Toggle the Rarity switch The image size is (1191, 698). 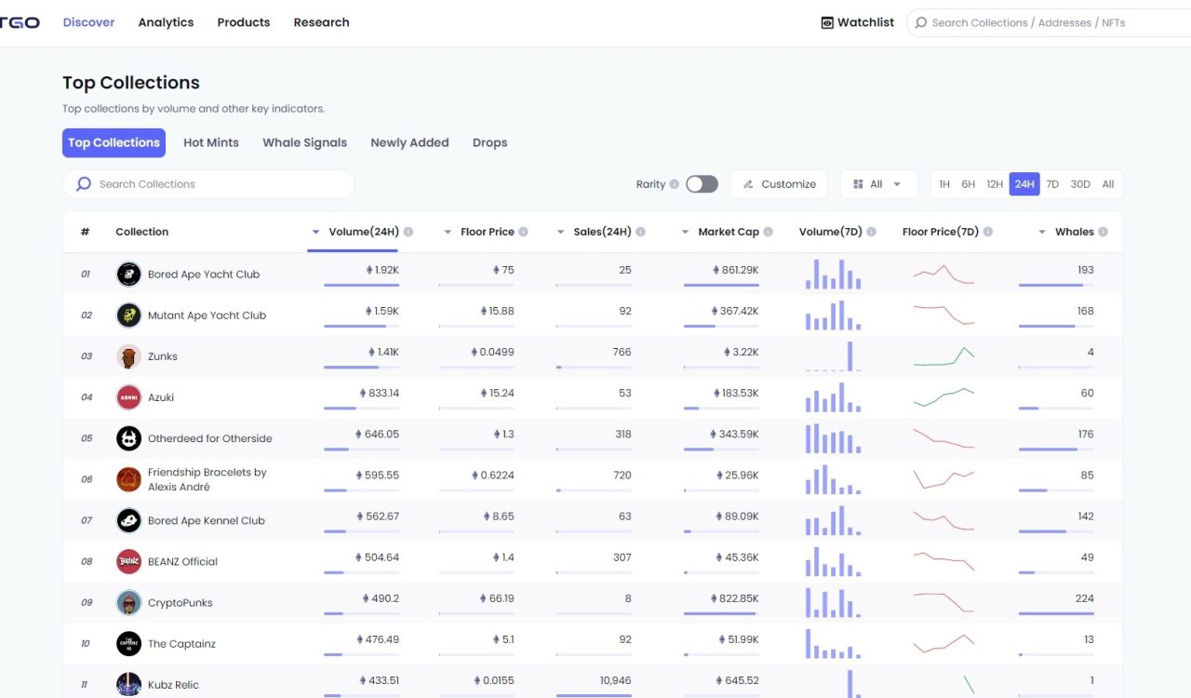[x=702, y=184]
